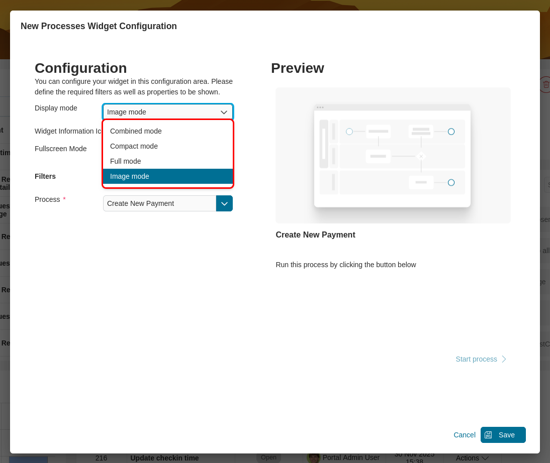The image size is (550, 463).
Task: Expand the Actions menu on the bottom row
Action: point(470,458)
